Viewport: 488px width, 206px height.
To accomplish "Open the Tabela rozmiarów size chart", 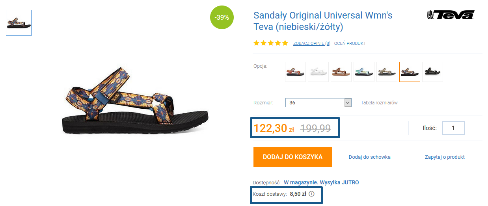I will pos(379,103).
